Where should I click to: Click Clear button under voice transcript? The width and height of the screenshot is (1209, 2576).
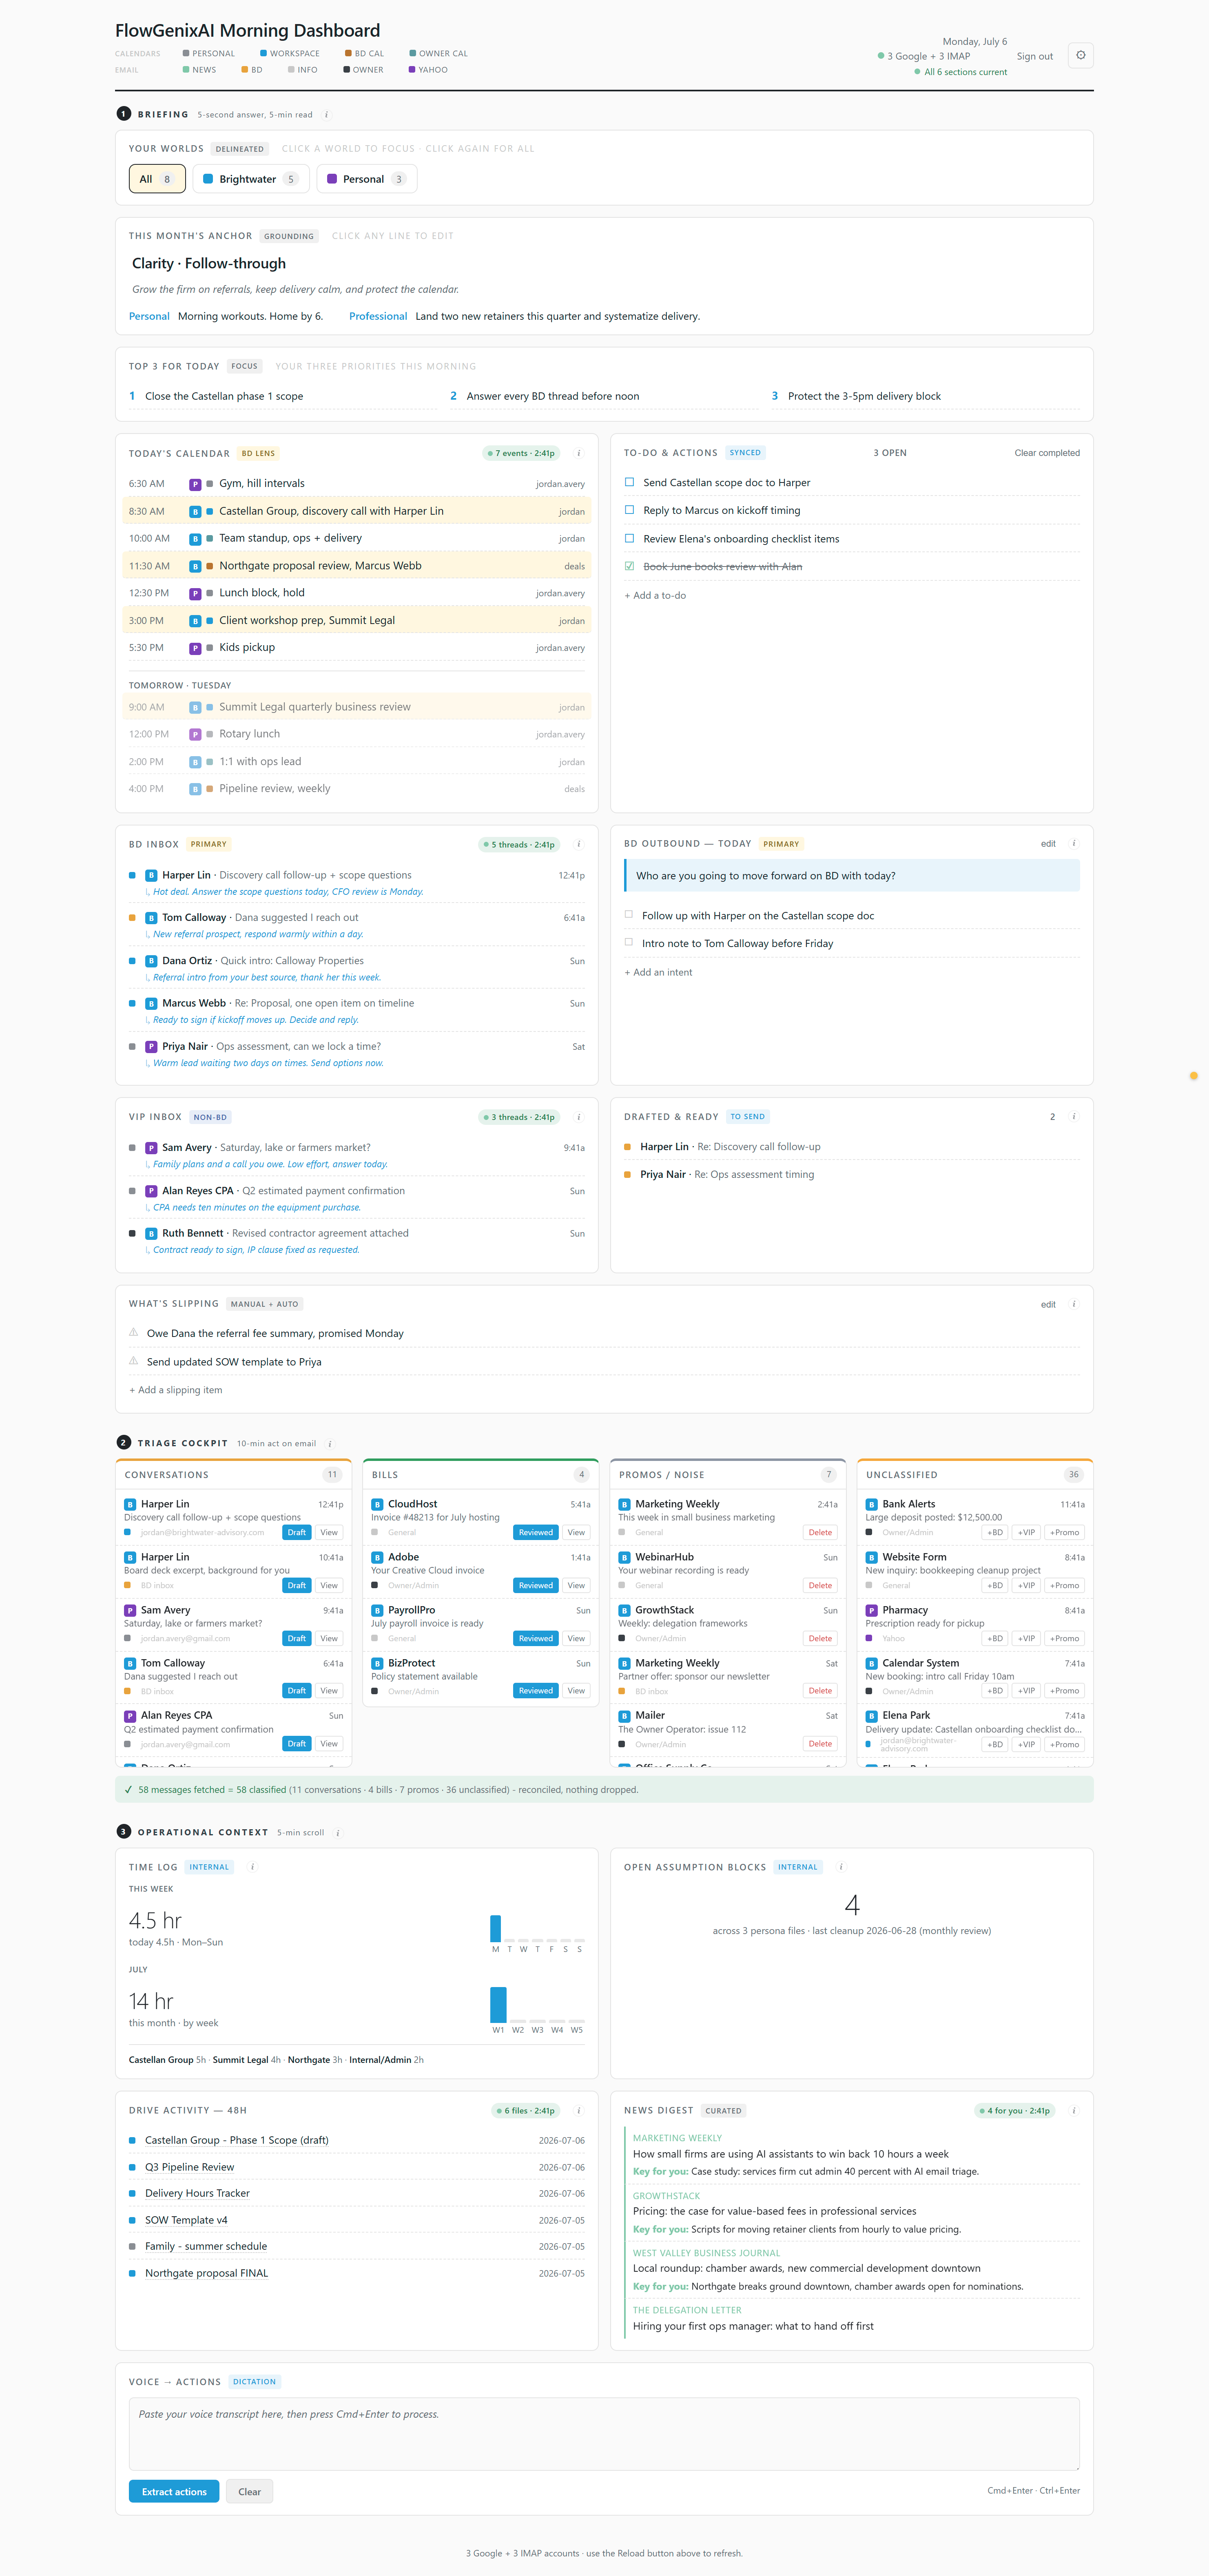coord(249,2491)
